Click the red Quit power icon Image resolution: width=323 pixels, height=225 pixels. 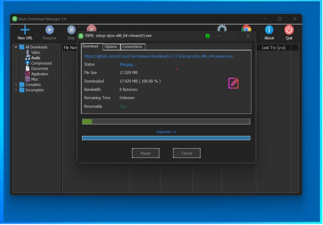click(289, 30)
